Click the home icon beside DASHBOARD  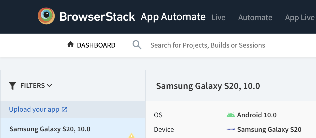(70, 45)
